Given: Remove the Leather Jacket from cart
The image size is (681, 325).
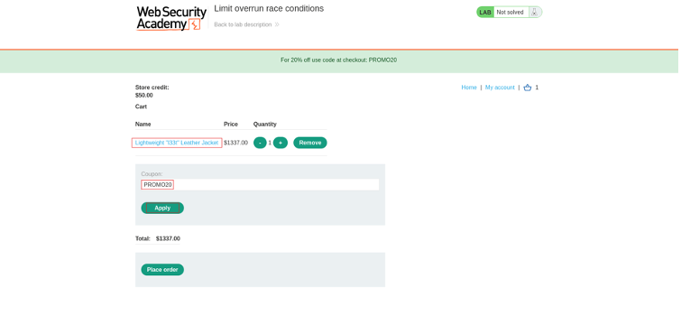Looking at the screenshot, I should tap(310, 143).
